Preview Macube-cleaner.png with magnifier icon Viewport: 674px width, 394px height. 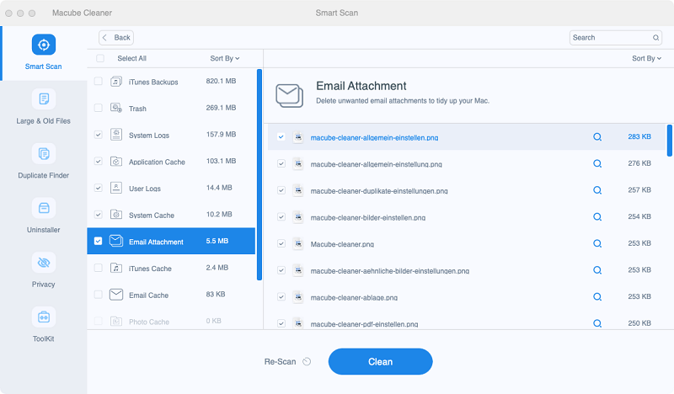point(597,243)
